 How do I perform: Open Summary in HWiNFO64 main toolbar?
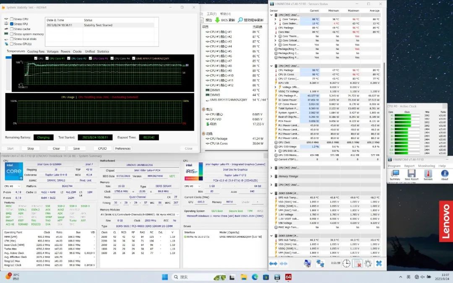(395, 175)
